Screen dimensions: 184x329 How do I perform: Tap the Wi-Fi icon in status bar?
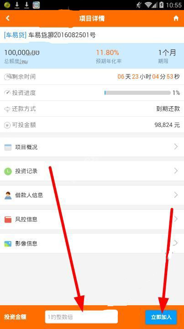[x=148, y=5]
